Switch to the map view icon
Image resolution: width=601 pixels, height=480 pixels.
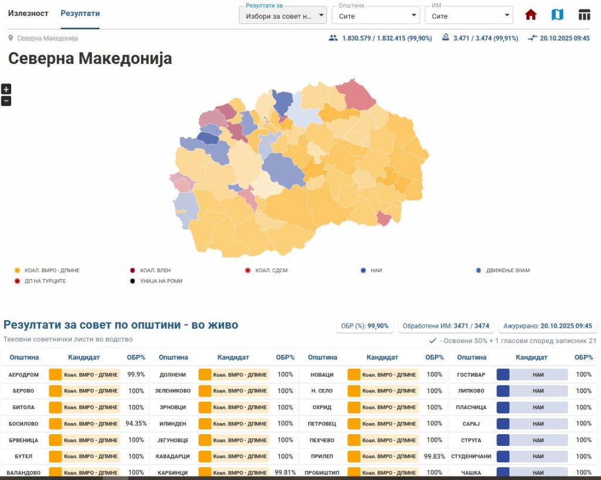[557, 15]
